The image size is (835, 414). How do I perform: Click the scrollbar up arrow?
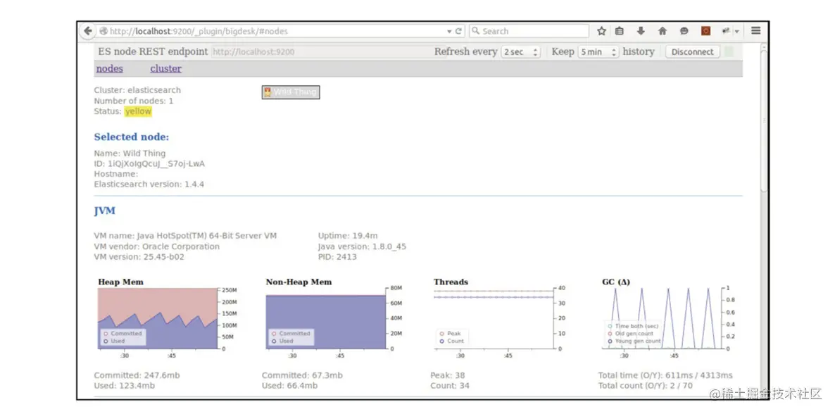764,47
